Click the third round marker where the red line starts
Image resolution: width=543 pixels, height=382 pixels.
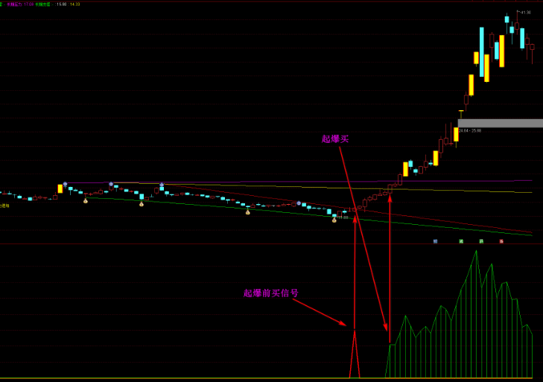pyautogui.click(x=162, y=185)
